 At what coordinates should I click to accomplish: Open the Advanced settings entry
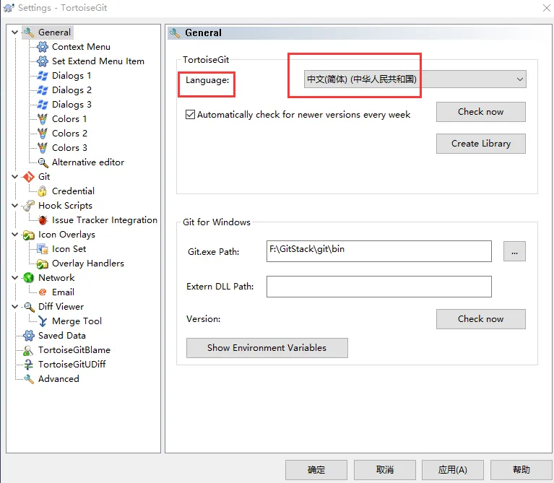[x=59, y=379]
